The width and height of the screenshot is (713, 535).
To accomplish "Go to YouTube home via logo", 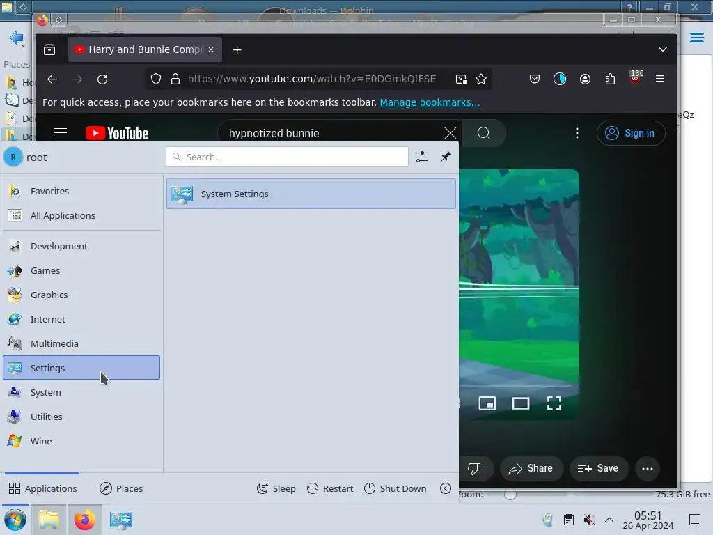I will (x=117, y=133).
